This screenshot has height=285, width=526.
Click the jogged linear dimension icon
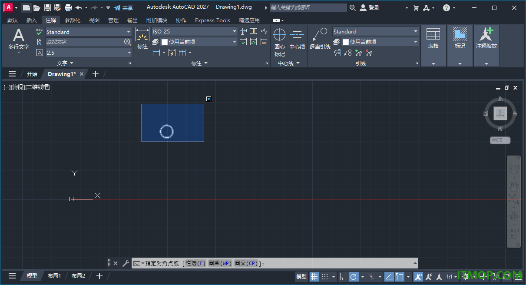tap(264, 31)
